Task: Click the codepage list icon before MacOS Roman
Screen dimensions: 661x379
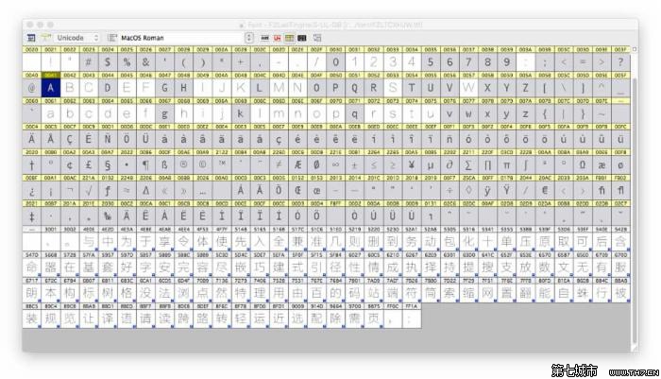Action: click(112, 38)
